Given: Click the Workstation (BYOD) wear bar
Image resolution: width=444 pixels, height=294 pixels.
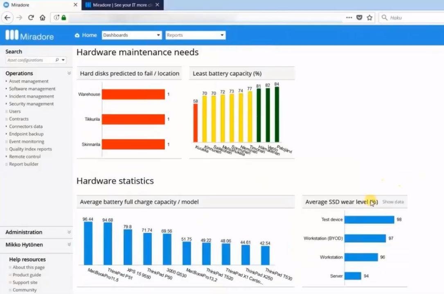Looking at the screenshot, I should click(x=365, y=238).
